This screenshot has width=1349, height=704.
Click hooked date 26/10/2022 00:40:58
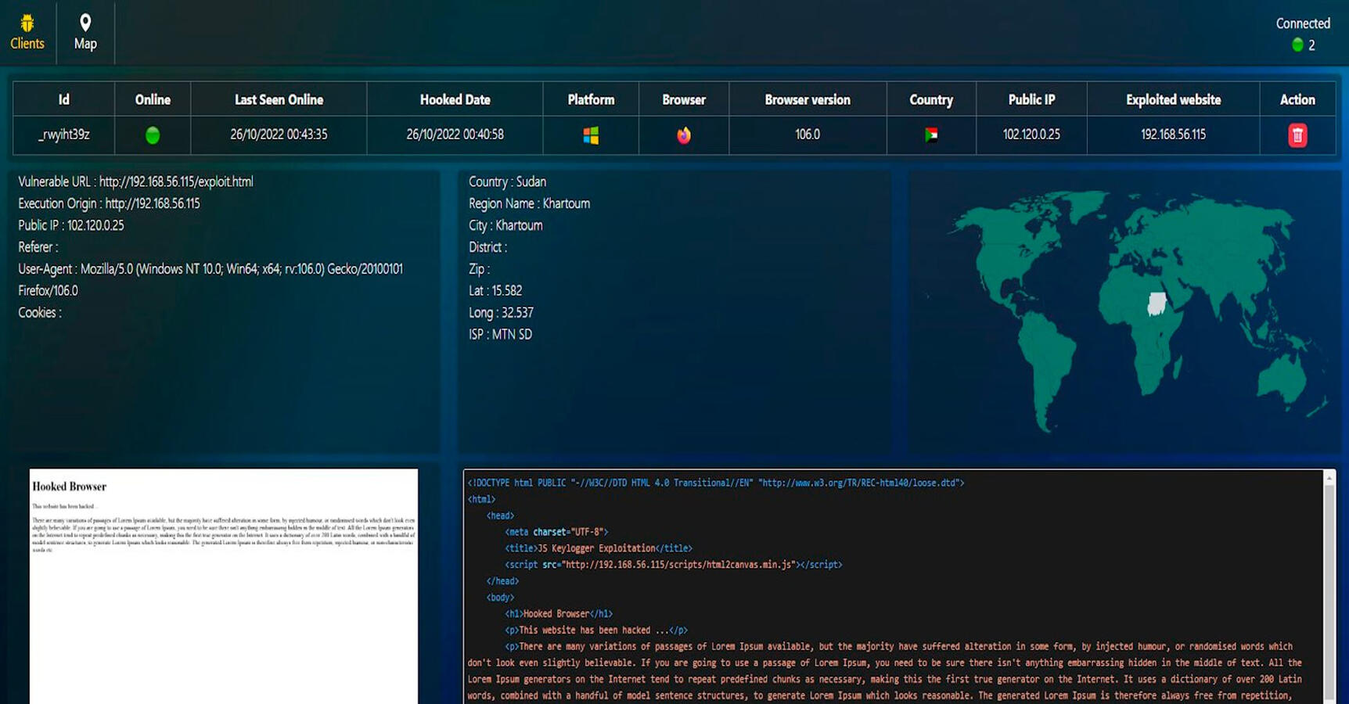(455, 135)
